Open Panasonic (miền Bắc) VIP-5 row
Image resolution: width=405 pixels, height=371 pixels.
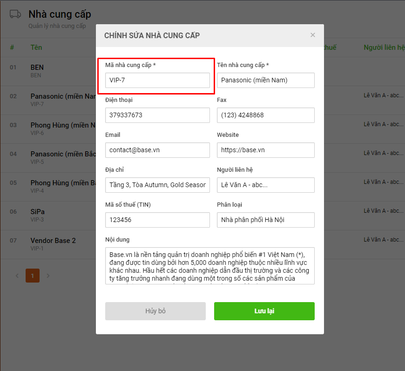48,158
